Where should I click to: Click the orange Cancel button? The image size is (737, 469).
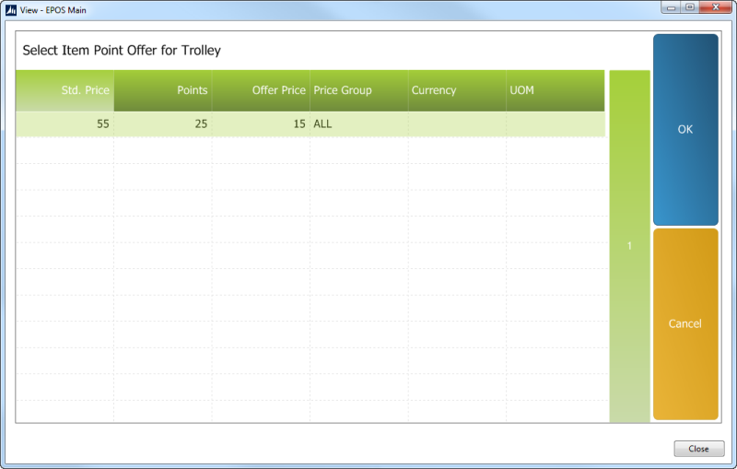pos(685,323)
